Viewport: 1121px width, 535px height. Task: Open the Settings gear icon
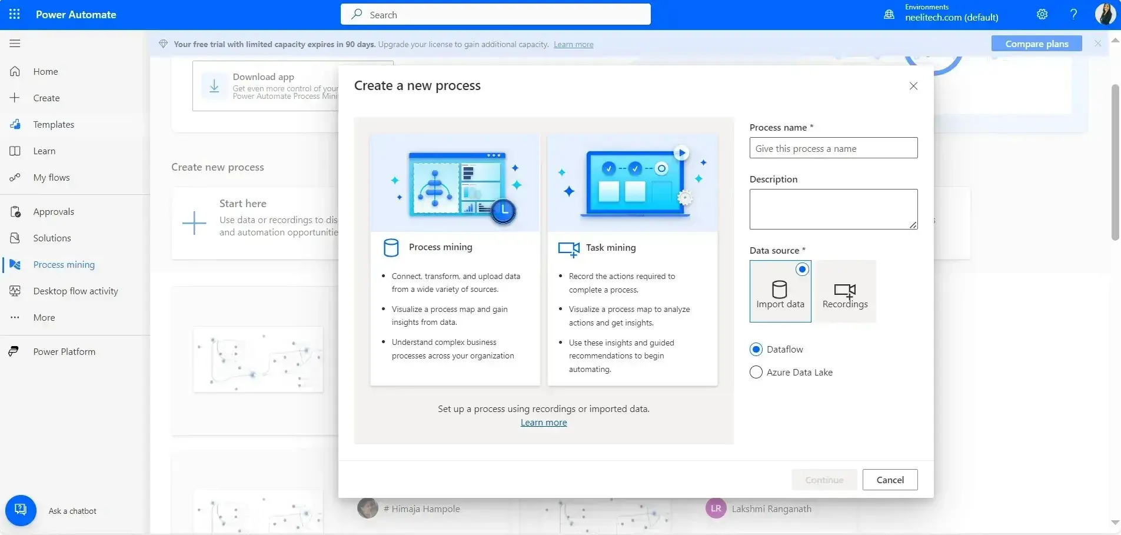[1042, 14]
